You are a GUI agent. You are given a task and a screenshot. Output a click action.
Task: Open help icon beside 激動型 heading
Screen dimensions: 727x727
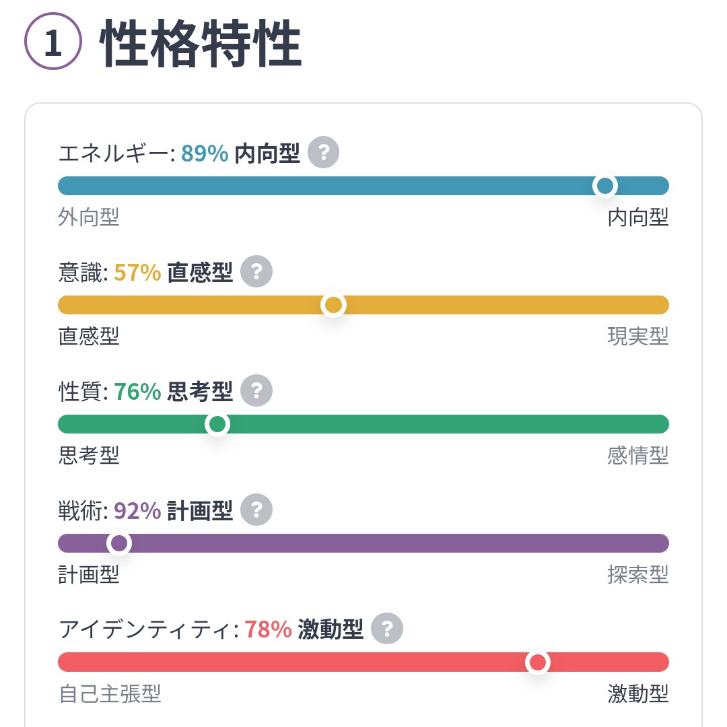[387, 629]
